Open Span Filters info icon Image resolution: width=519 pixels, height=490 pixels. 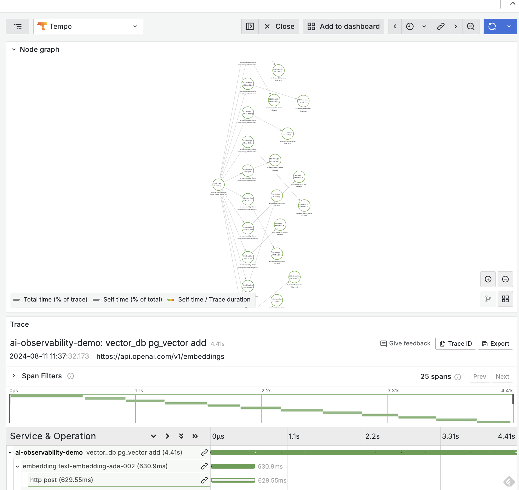click(70, 376)
